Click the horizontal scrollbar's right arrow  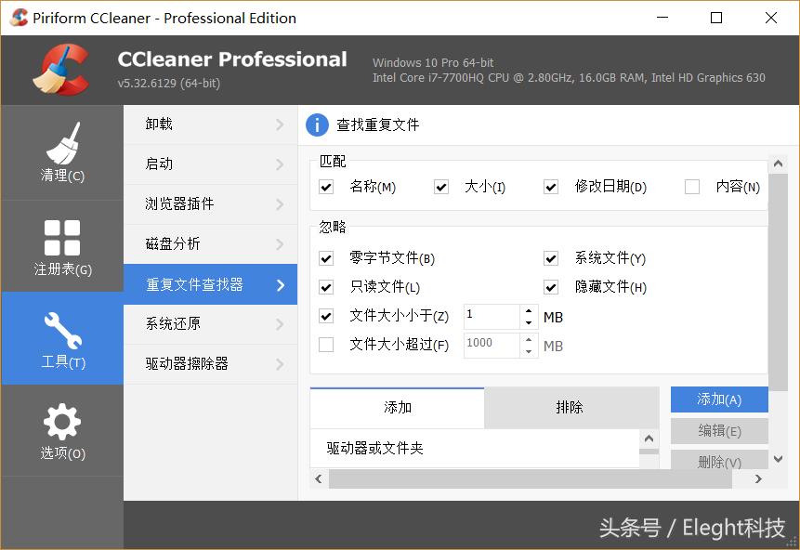(757, 478)
